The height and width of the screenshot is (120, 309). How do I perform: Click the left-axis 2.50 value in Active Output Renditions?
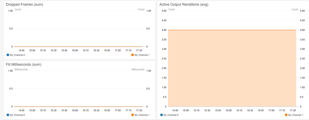pos(164,59)
